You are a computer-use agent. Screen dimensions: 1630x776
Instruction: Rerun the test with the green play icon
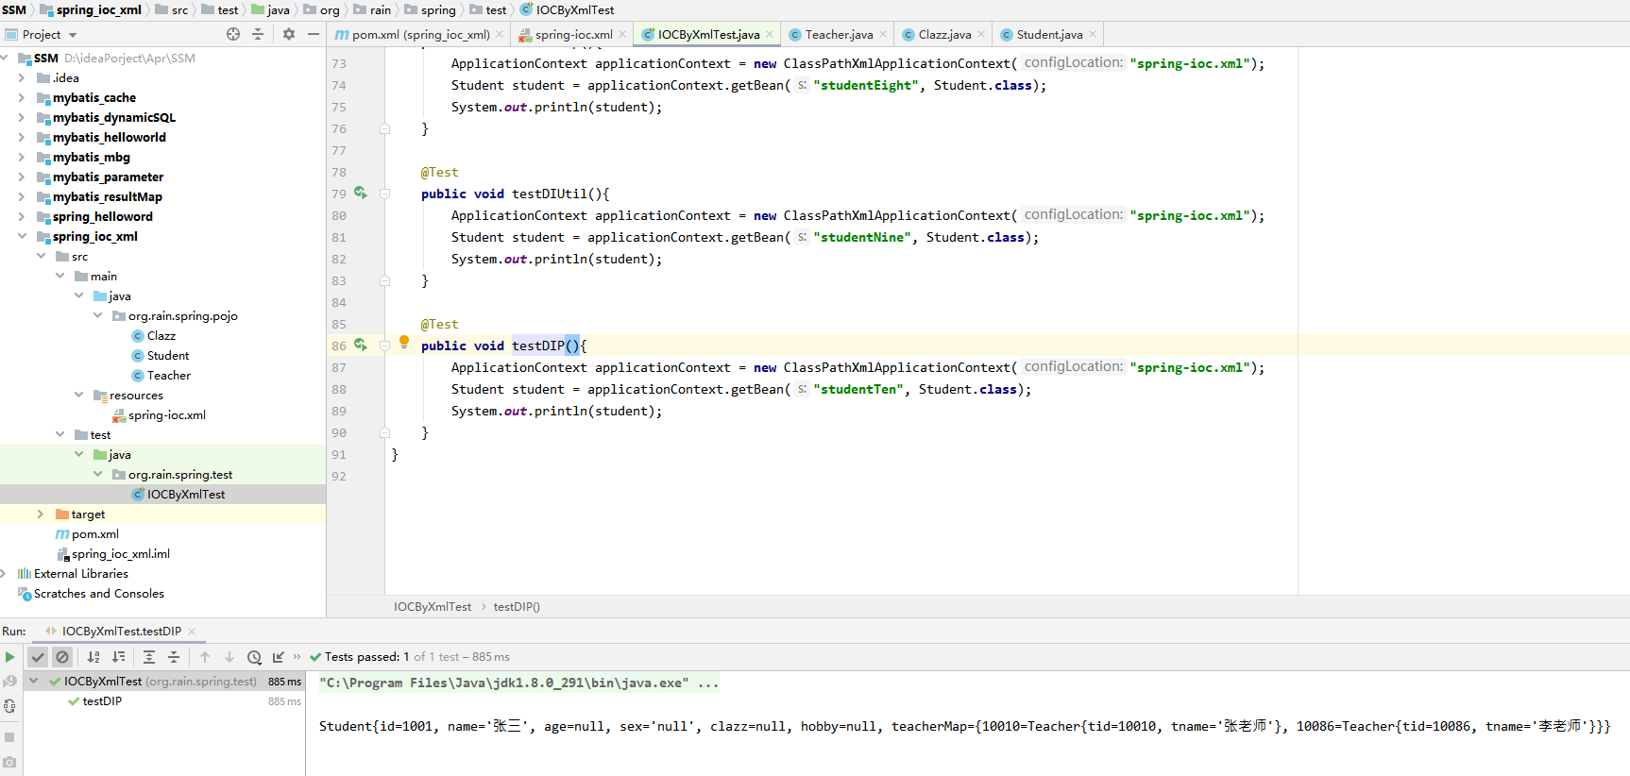tap(9, 657)
